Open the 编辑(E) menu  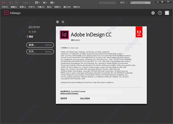click(14, 7)
